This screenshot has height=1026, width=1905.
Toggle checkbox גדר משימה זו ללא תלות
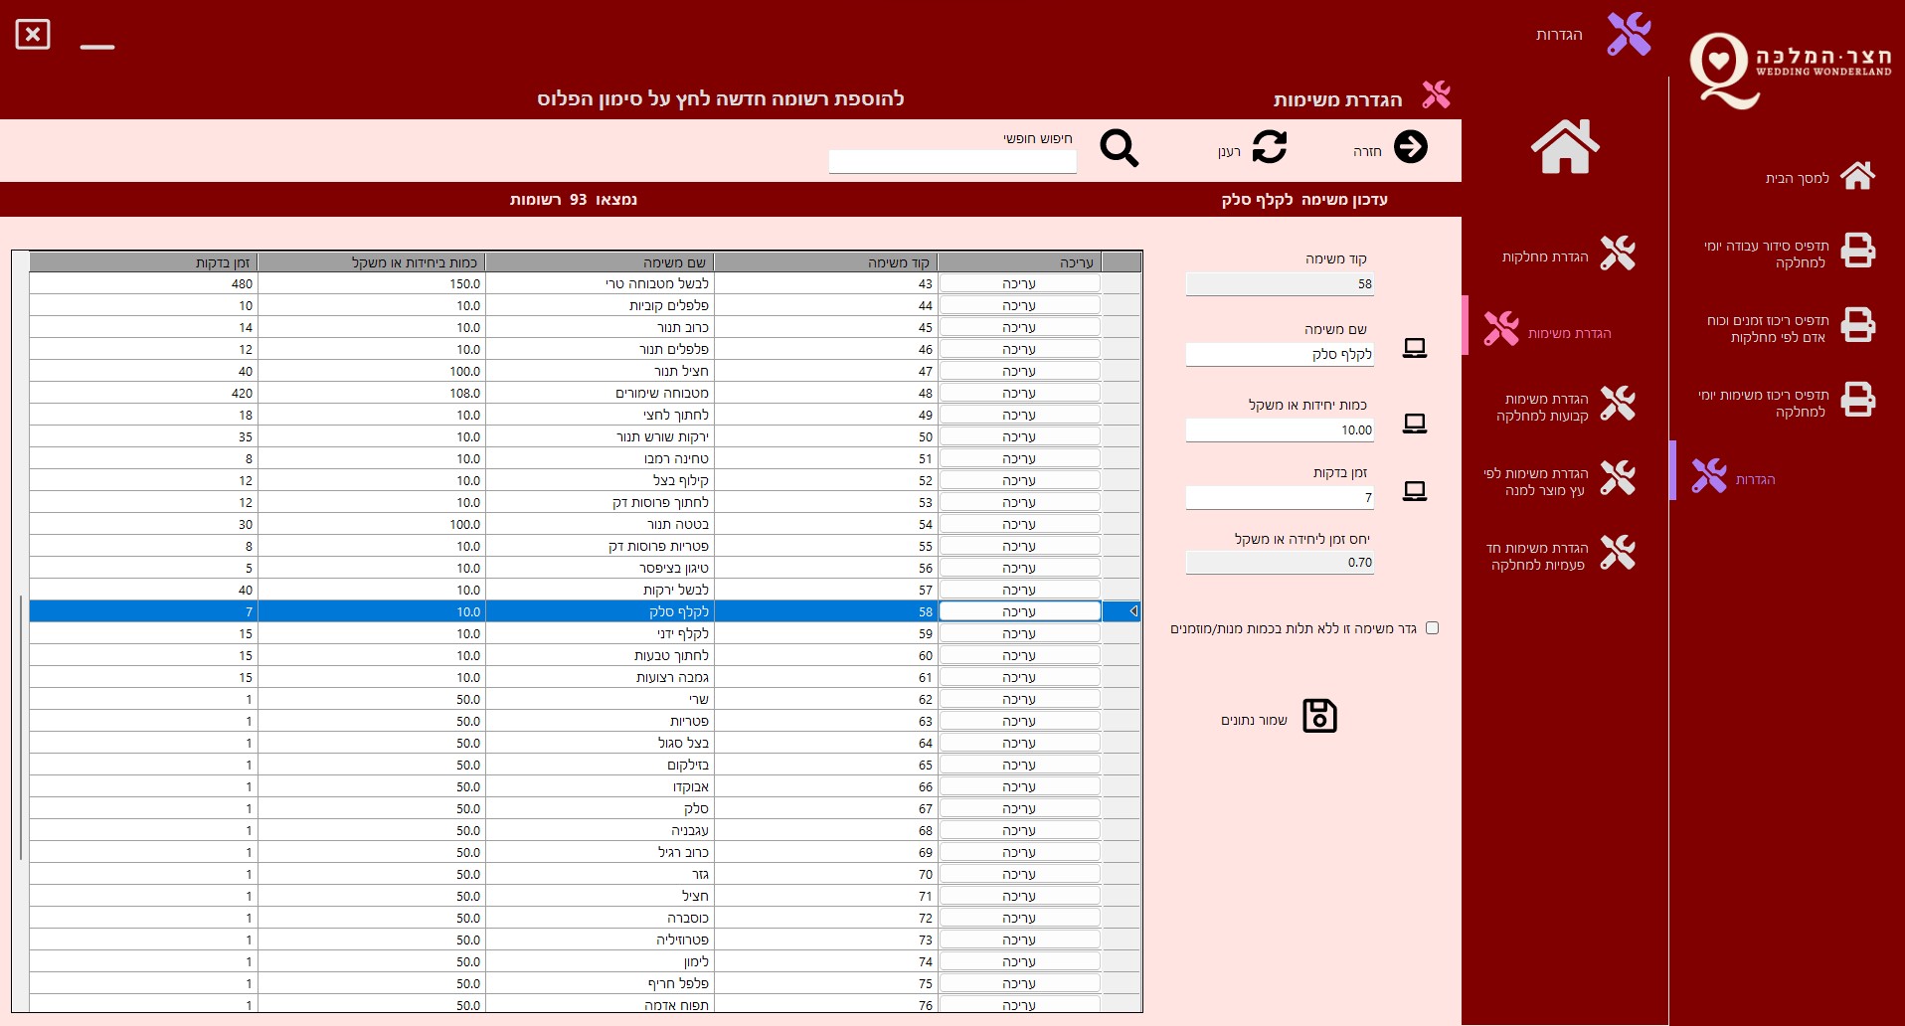pos(1432,628)
